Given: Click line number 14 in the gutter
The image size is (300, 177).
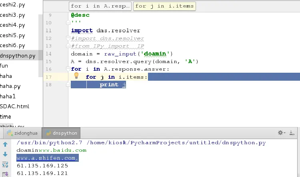Looking at the screenshot, I should (48, 54).
